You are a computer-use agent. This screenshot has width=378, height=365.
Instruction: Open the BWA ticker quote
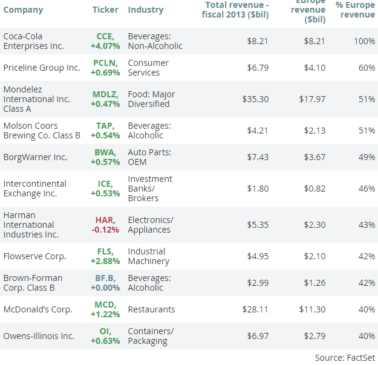click(x=106, y=152)
